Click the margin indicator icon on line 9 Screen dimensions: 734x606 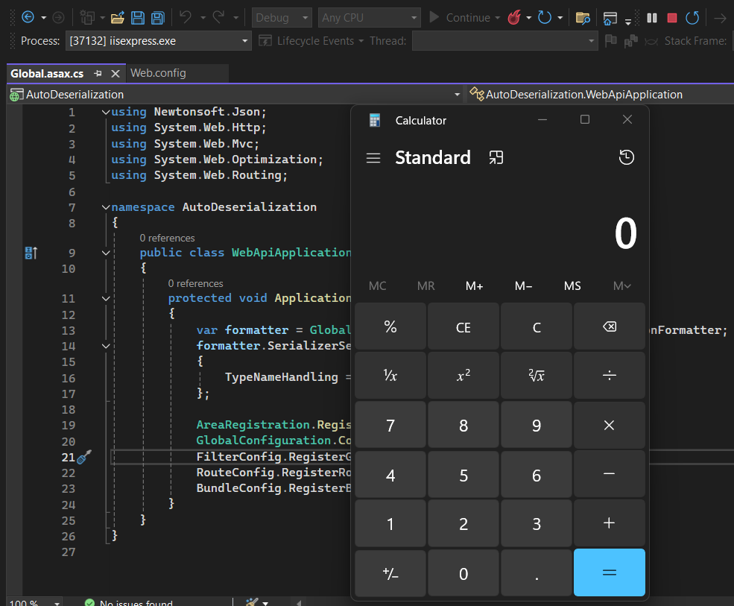tap(31, 253)
